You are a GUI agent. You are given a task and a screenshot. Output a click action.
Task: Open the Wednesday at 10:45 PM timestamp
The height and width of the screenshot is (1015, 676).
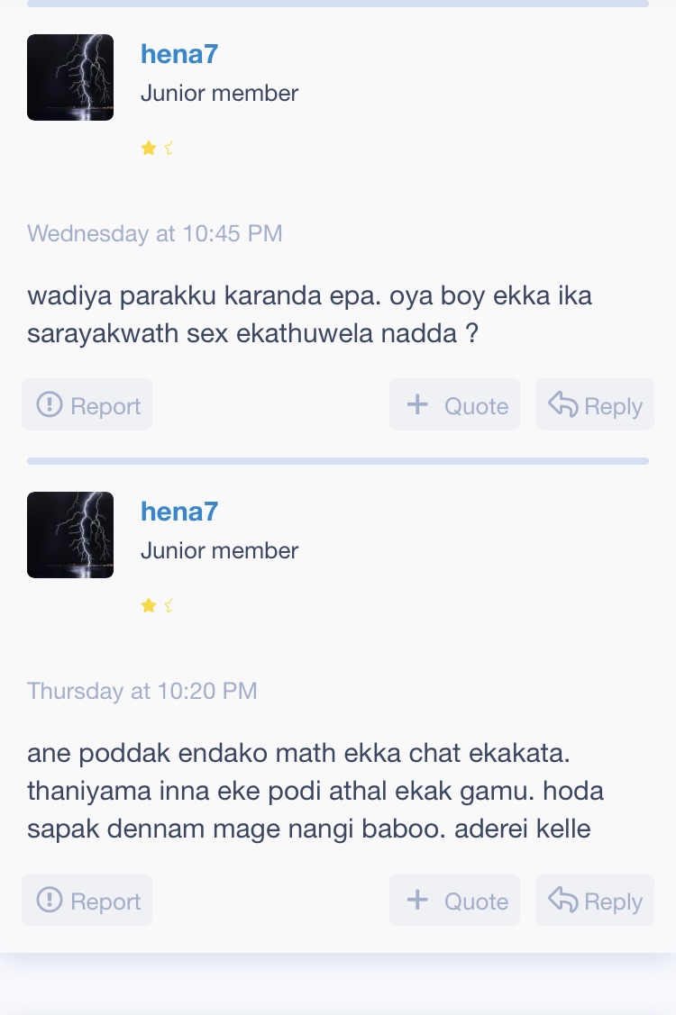click(155, 233)
